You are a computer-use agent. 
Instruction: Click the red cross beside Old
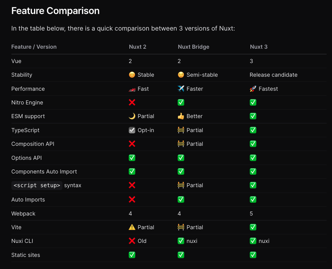132,241
